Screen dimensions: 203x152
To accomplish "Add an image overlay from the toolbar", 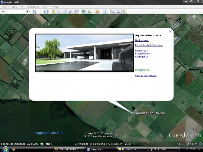I will click(70, 11).
